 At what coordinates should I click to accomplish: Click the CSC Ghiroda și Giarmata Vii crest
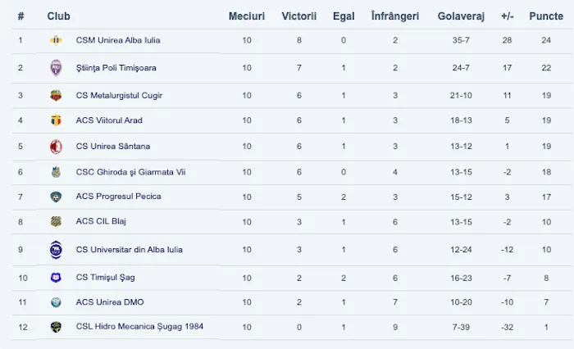(56, 172)
